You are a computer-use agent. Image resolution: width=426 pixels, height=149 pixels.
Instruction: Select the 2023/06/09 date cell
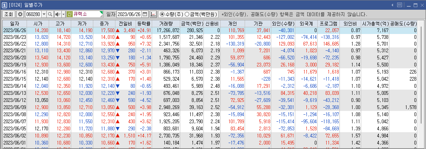tap(14, 107)
